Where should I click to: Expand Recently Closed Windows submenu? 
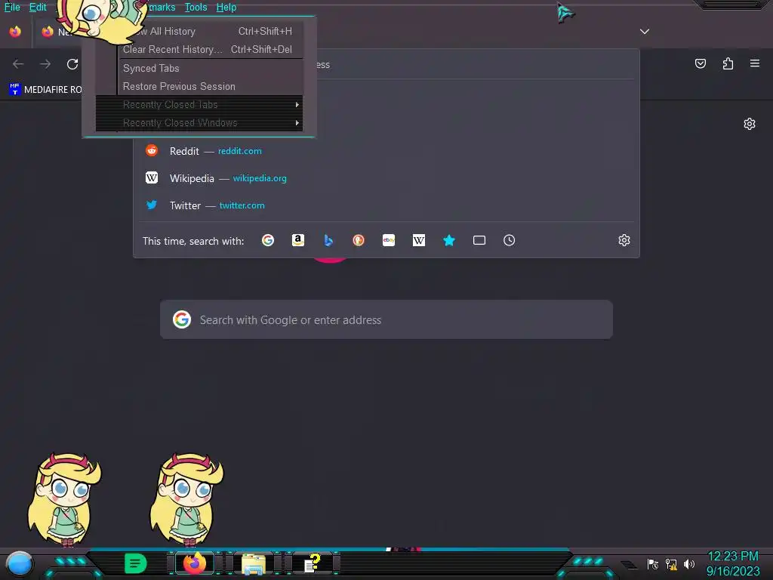click(199, 123)
